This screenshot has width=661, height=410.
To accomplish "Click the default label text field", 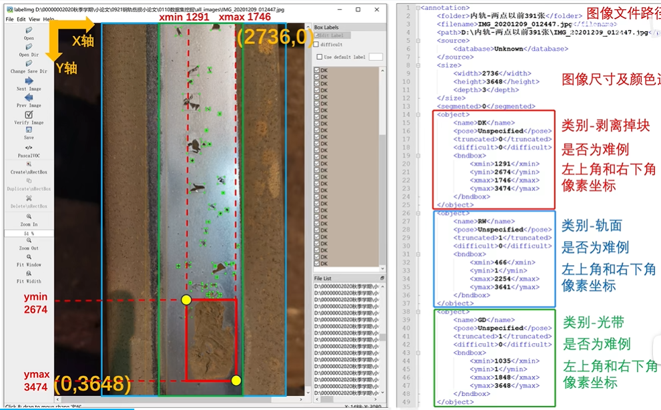I will pos(375,57).
